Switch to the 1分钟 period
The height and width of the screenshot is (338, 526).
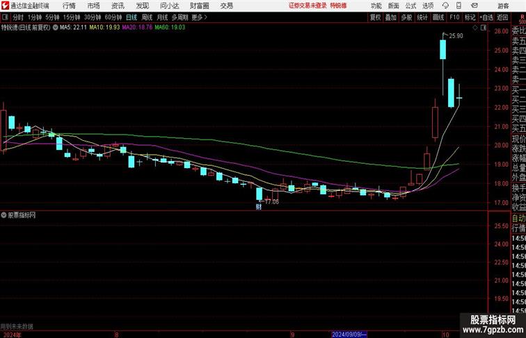[35, 17]
